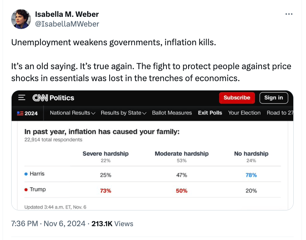Click the Isabella M. Weber display name

pos(67,14)
